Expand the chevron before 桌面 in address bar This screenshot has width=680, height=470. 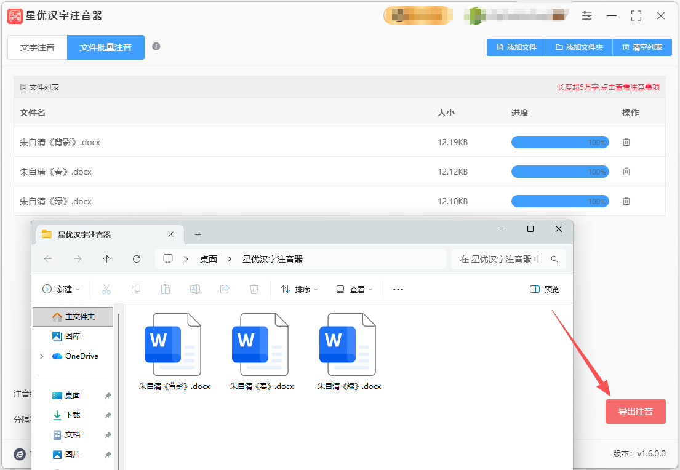click(186, 259)
